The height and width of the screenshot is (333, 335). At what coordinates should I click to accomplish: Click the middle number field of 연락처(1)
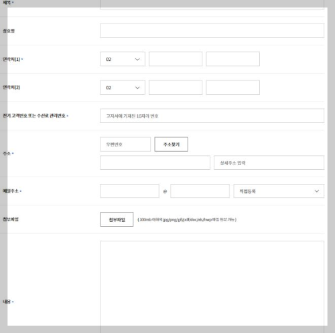176,59
